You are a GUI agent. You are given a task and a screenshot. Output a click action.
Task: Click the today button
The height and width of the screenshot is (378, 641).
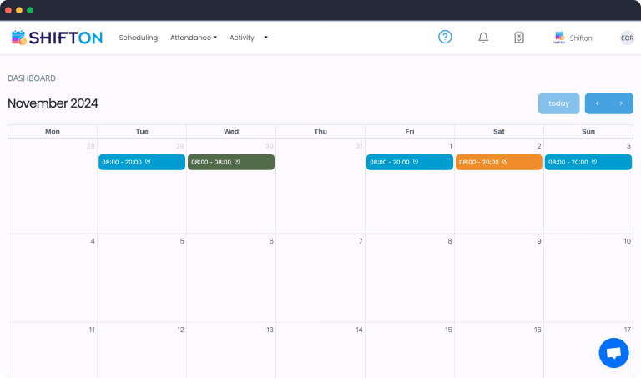pos(558,103)
